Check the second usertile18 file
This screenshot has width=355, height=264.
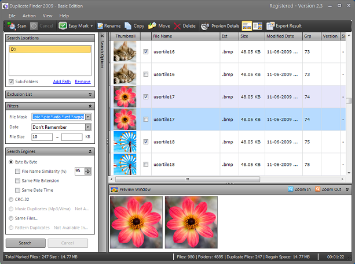click(x=146, y=165)
